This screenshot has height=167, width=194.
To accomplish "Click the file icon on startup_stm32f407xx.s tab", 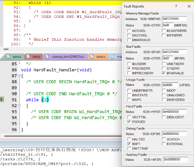I will (x=47, y=57).
